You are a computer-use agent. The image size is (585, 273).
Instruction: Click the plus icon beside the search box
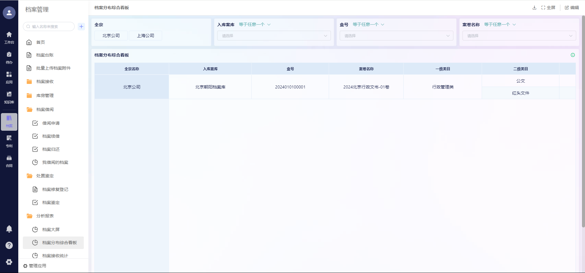tap(81, 26)
